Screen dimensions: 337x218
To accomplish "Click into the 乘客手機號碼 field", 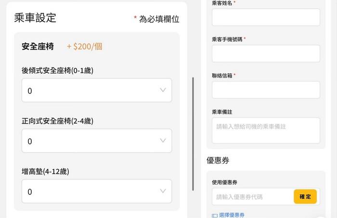I will click(266, 53).
